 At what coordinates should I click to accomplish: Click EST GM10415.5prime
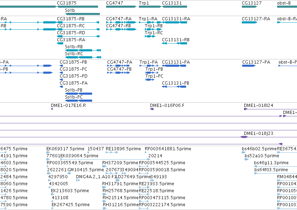[x=69, y=173]
